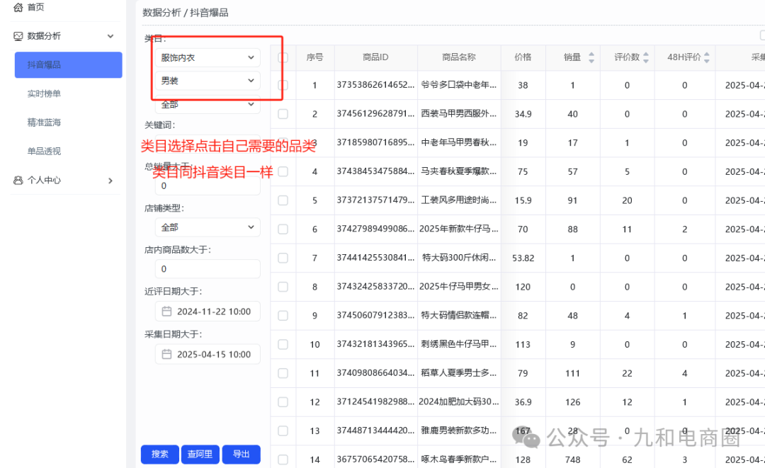Check the checkbox for row 7
Screen dimensions: 765x468
point(283,258)
